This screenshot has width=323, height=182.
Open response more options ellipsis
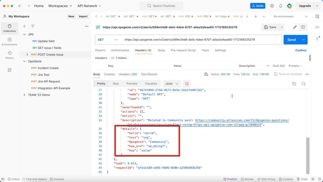(307, 74)
